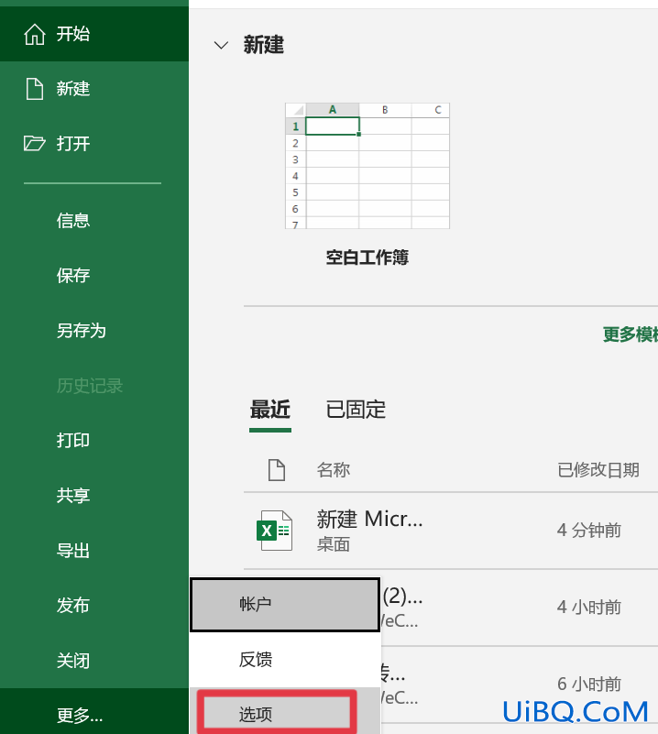Image resolution: width=658 pixels, height=734 pixels.
Task: Choose 保存 in the sidebar
Action: (73, 275)
